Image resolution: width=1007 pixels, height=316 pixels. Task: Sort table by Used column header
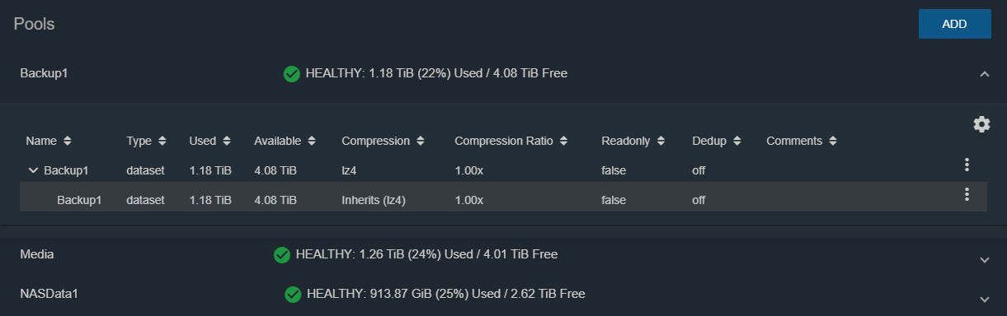click(x=210, y=141)
